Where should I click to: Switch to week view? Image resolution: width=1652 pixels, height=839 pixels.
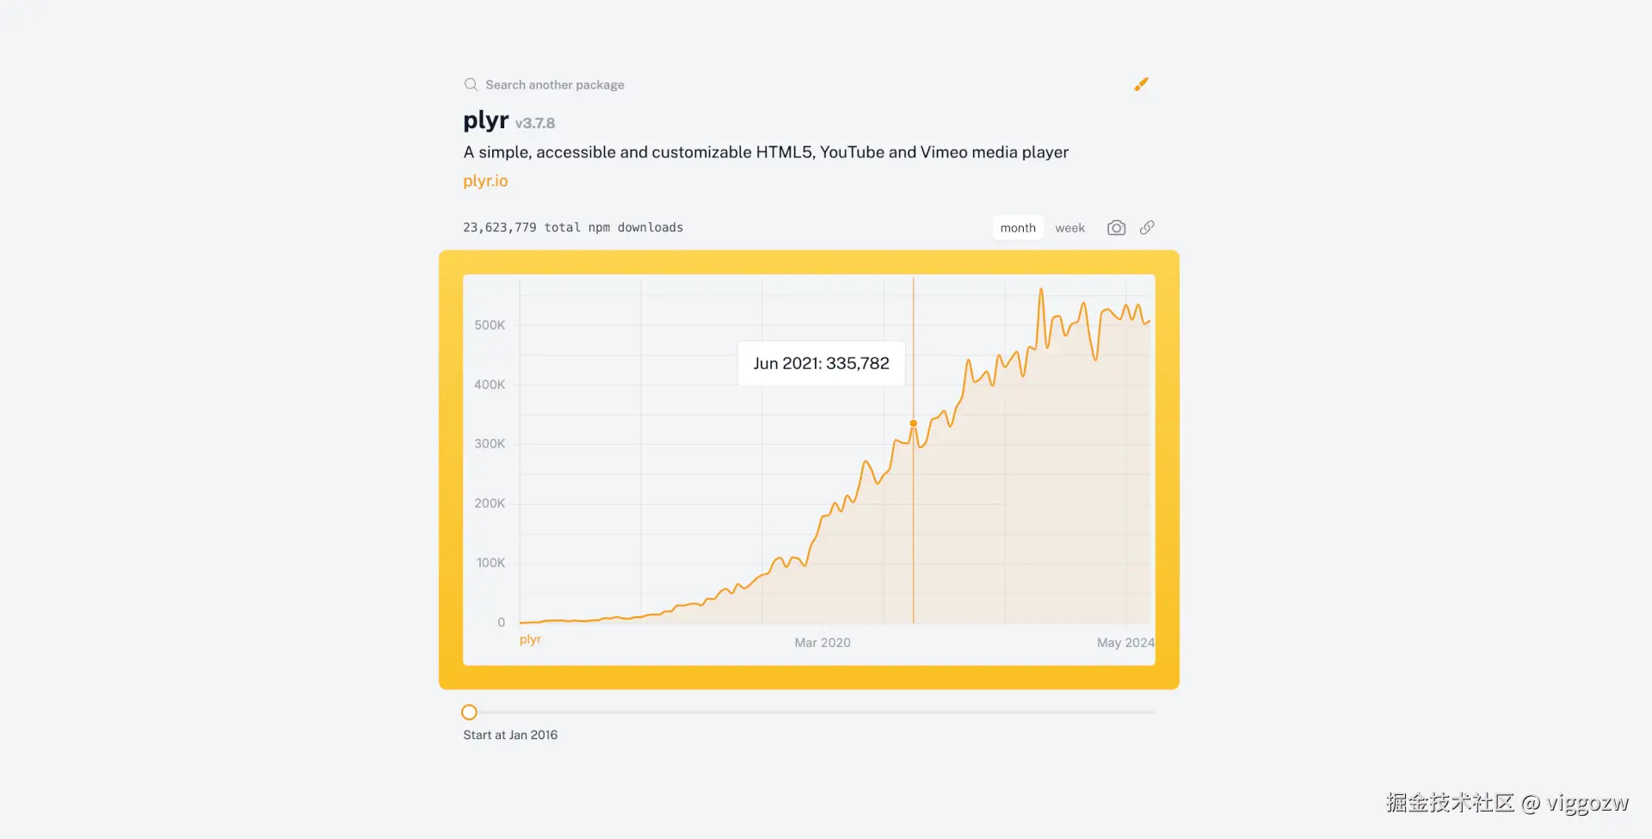coord(1069,228)
